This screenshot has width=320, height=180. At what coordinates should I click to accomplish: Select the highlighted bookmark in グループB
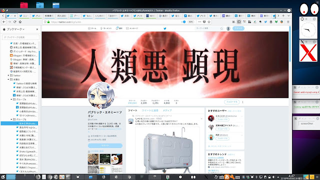[x=19, y=123]
